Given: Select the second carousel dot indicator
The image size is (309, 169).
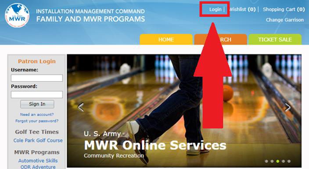Looking at the screenshot, I should click(x=272, y=161).
